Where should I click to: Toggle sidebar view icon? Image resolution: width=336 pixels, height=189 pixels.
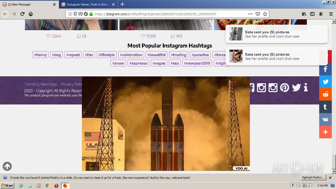tap(312, 14)
